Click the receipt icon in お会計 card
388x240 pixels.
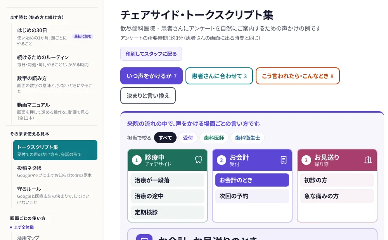point(284,160)
